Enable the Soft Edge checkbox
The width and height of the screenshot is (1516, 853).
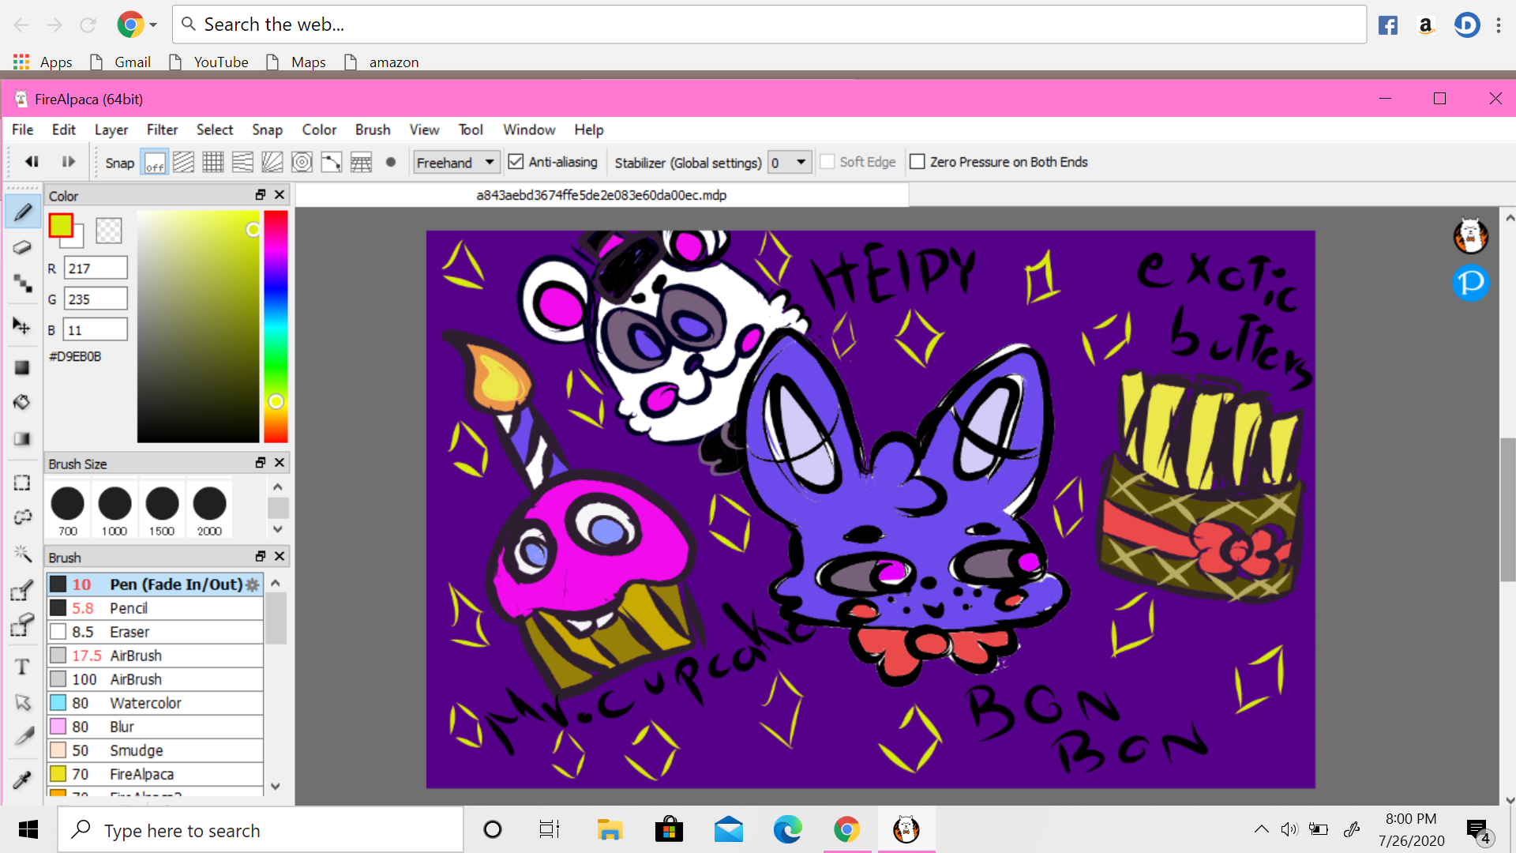pyautogui.click(x=827, y=161)
